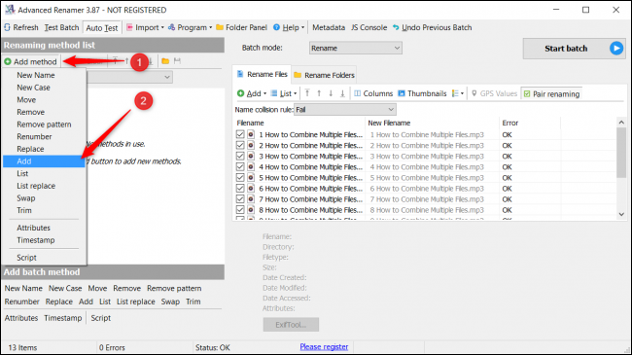The height and width of the screenshot is (355, 632).
Task: Open the Import dropdown menu
Action: tap(146, 27)
